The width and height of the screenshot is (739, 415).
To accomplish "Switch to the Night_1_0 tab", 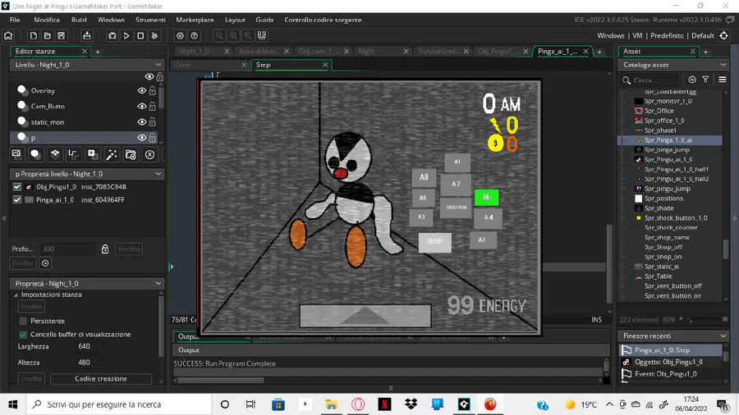I will 194,52.
